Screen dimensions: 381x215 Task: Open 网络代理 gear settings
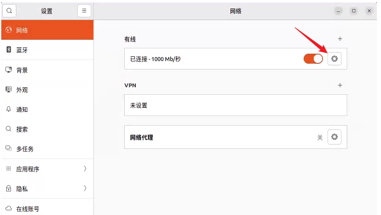point(334,137)
